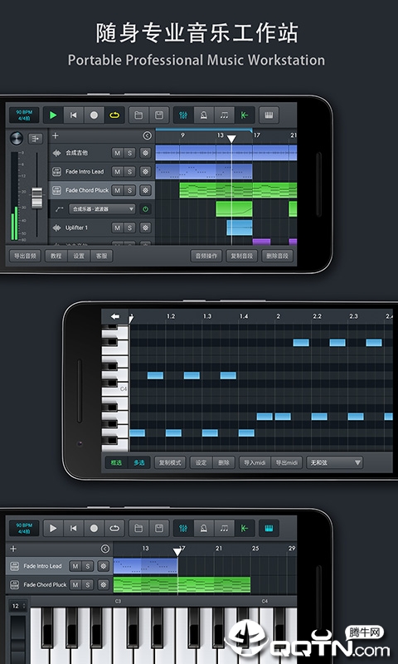Select 多选 mode in piano roll
Image resolution: width=398 pixels, height=664 pixels.
coord(139,462)
